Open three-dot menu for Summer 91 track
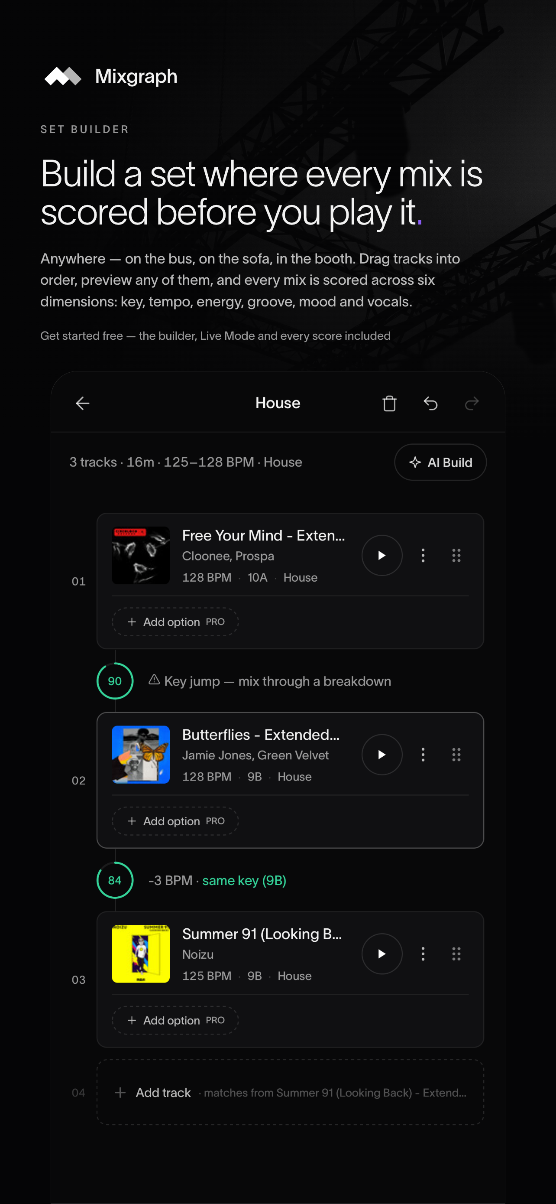The image size is (556, 1204). pos(423,953)
